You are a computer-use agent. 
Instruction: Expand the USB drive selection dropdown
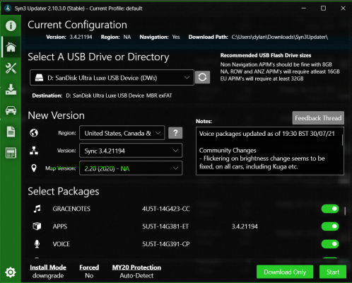[112, 78]
